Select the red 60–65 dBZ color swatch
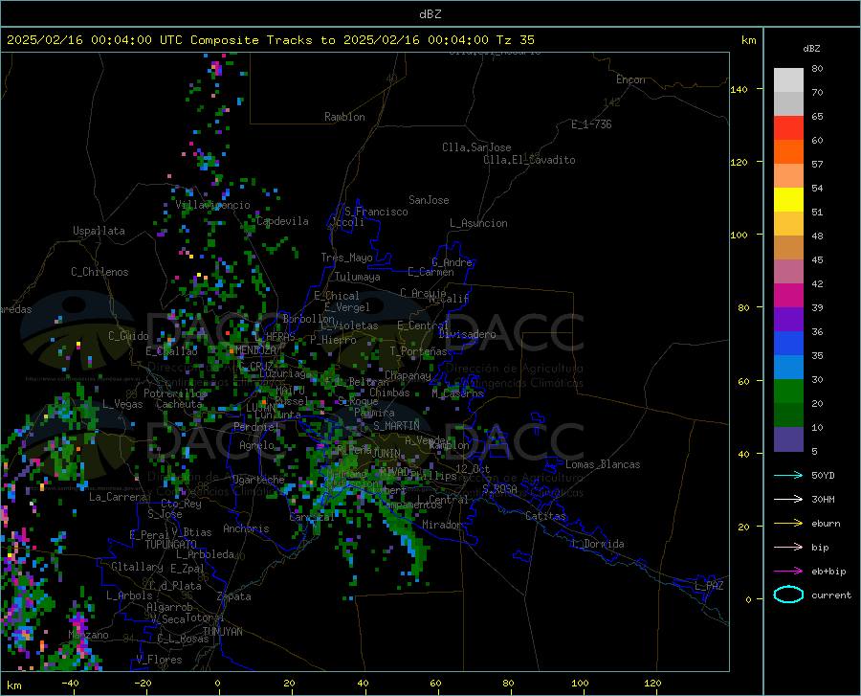Viewport: 861px width, 696px height. point(788,128)
